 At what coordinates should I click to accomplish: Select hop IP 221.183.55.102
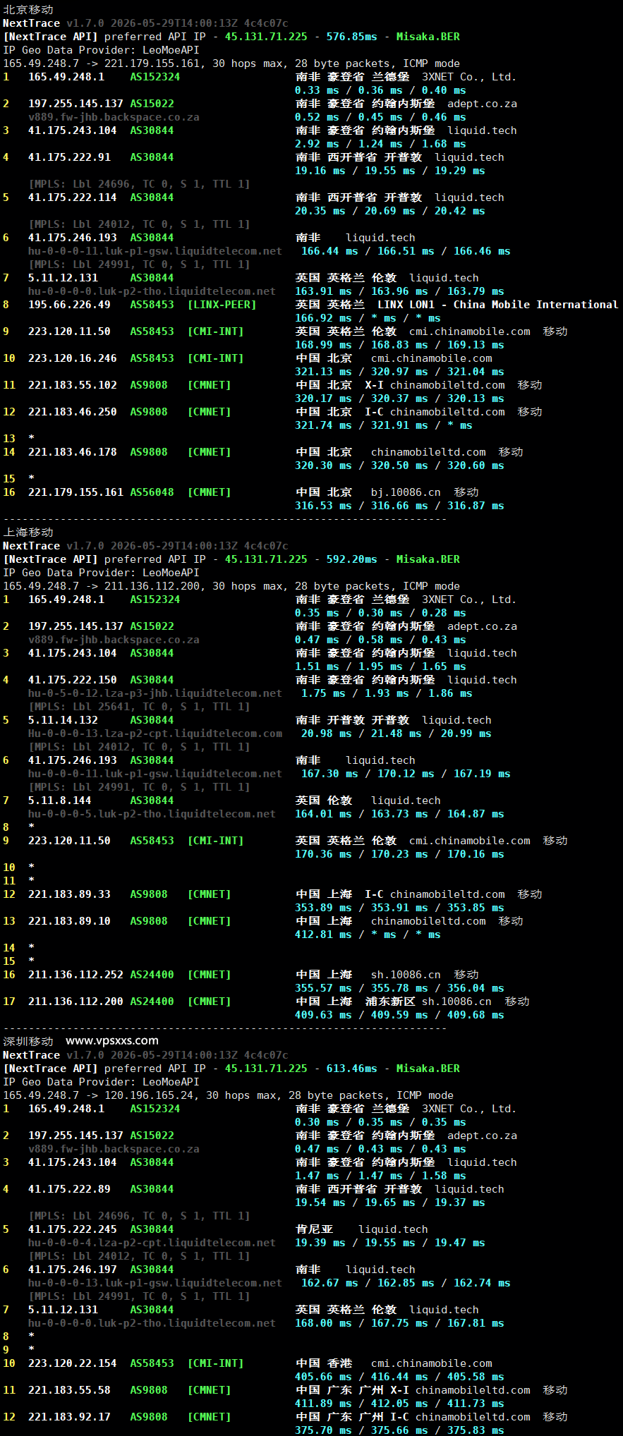point(73,385)
